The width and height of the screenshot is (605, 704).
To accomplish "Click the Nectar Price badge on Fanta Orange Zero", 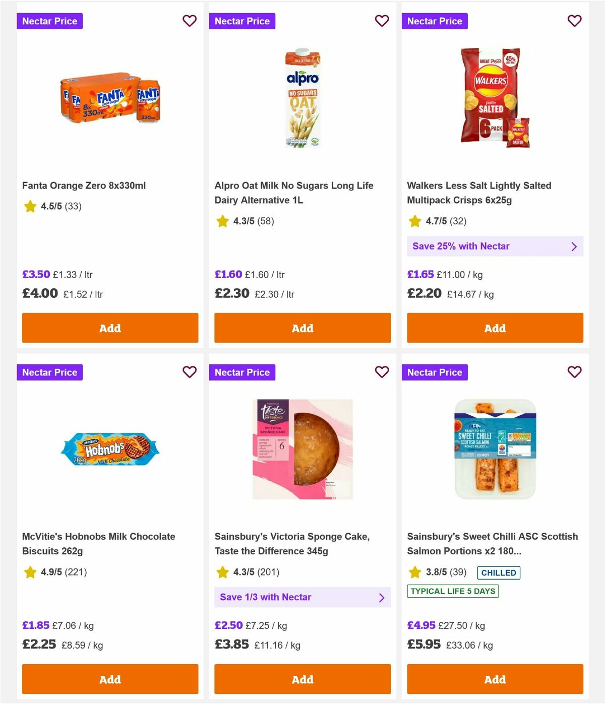I will [50, 21].
